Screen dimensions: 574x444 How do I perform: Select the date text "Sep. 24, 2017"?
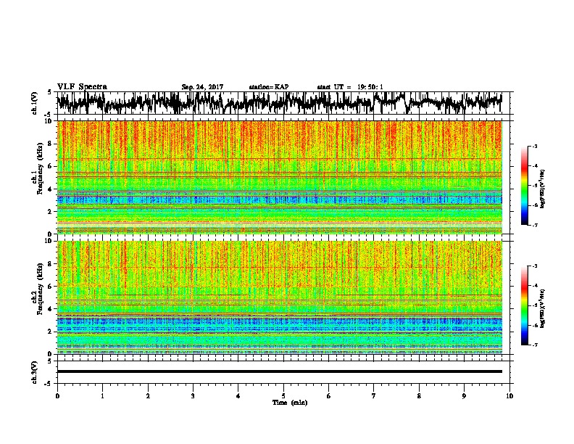202,87
